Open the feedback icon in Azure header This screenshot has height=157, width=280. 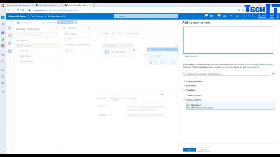(x=237, y=16)
